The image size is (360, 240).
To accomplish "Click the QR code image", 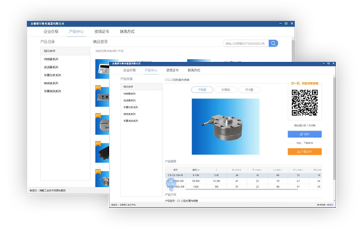I will click(x=304, y=102).
